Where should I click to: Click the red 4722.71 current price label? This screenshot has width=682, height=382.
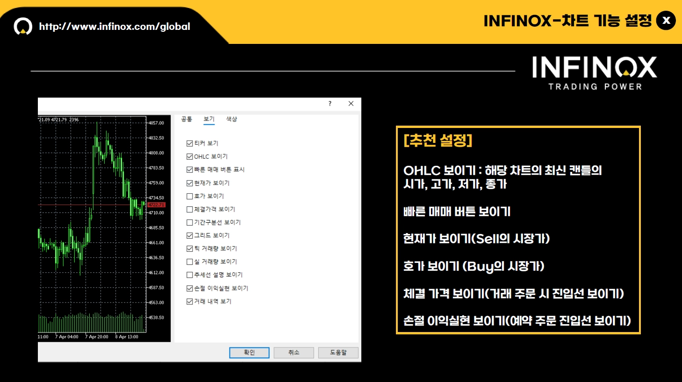pos(156,205)
